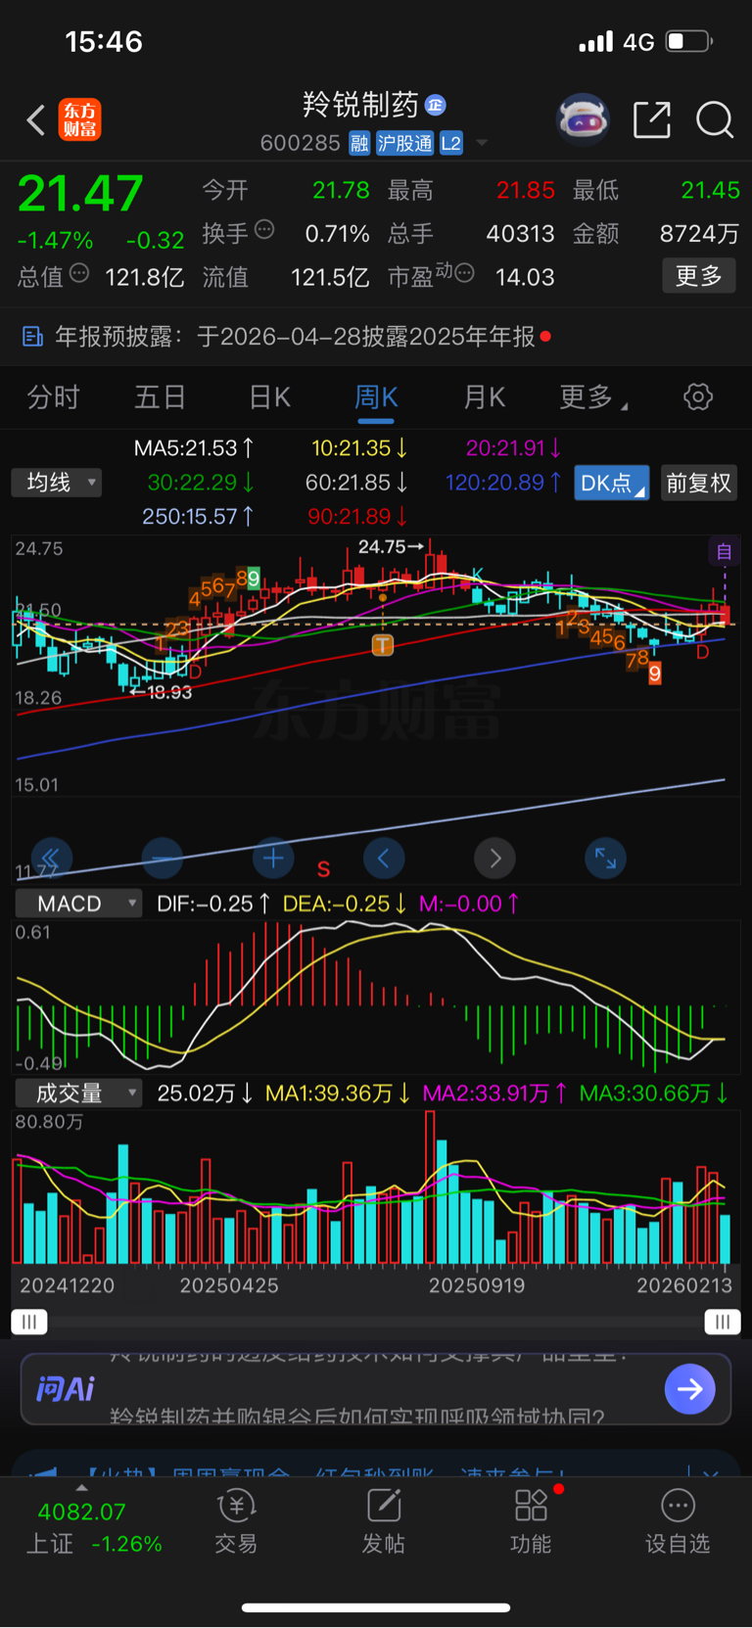Screen dimensions: 752x1628
Task: Tap the current price 21.47
Action: coord(80,194)
